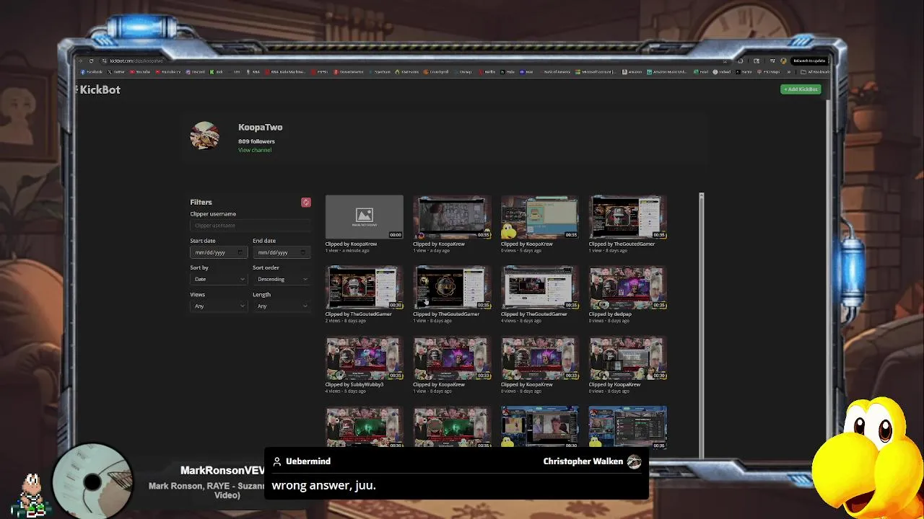Open the Discord bookmark
Viewport: 924px width, 519px height.
(x=195, y=72)
